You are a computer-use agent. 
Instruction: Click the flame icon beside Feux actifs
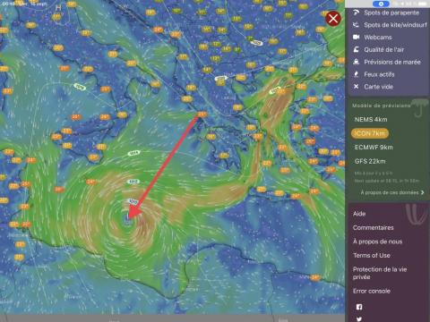point(357,74)
